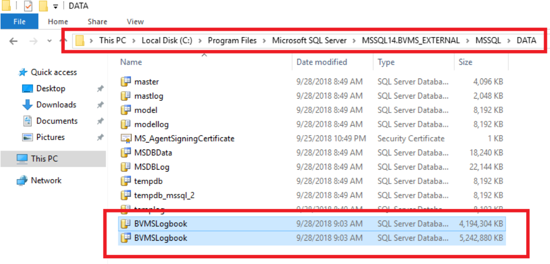The image size is (550, 264).
Task: Select the file name tempdb_mssql_2
Action: pyautogui.click(x=164, y=195)
